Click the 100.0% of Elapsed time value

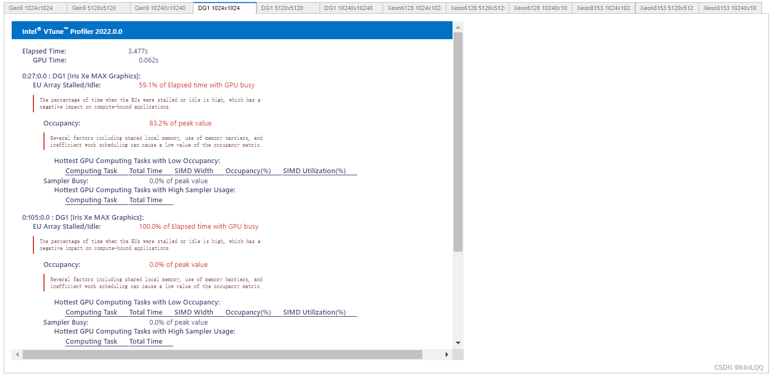(199, 226)
